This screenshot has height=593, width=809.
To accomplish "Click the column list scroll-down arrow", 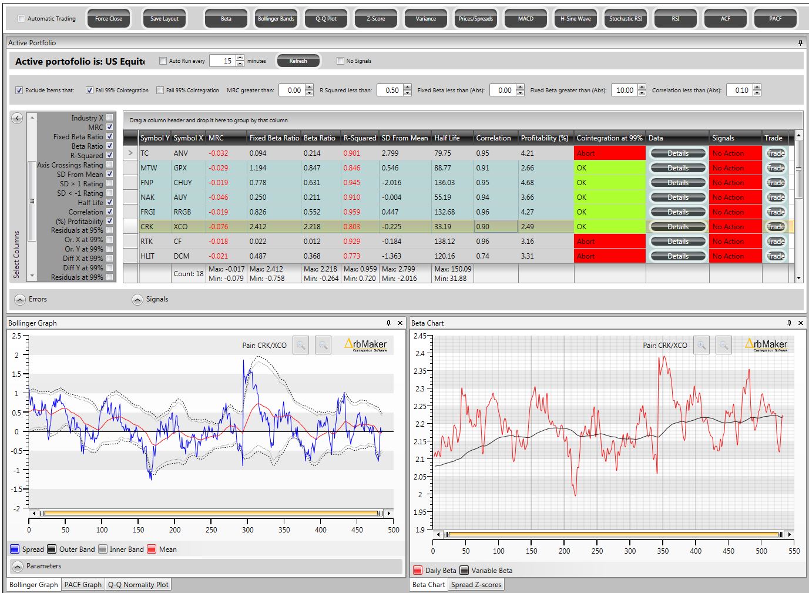I will (x=32, y=276).
